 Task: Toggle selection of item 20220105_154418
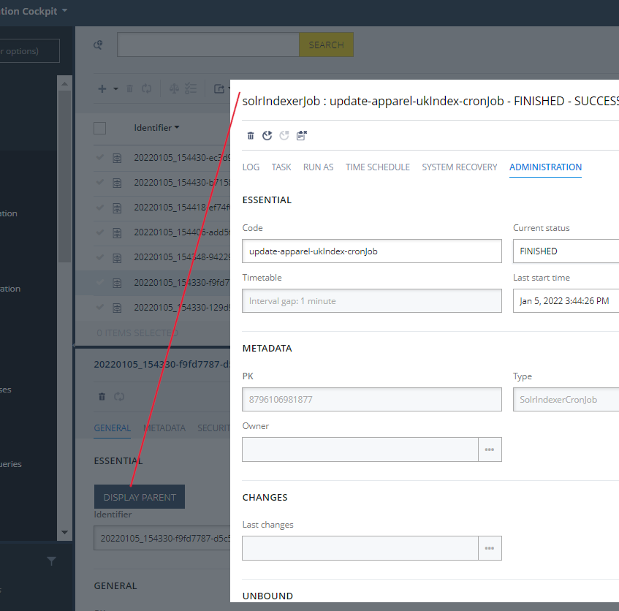pyautogui.click(x=100, y=208)
